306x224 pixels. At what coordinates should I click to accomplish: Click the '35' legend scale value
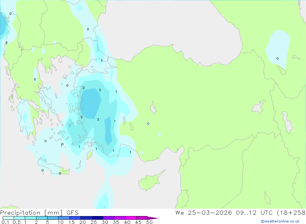coord(116,222)
